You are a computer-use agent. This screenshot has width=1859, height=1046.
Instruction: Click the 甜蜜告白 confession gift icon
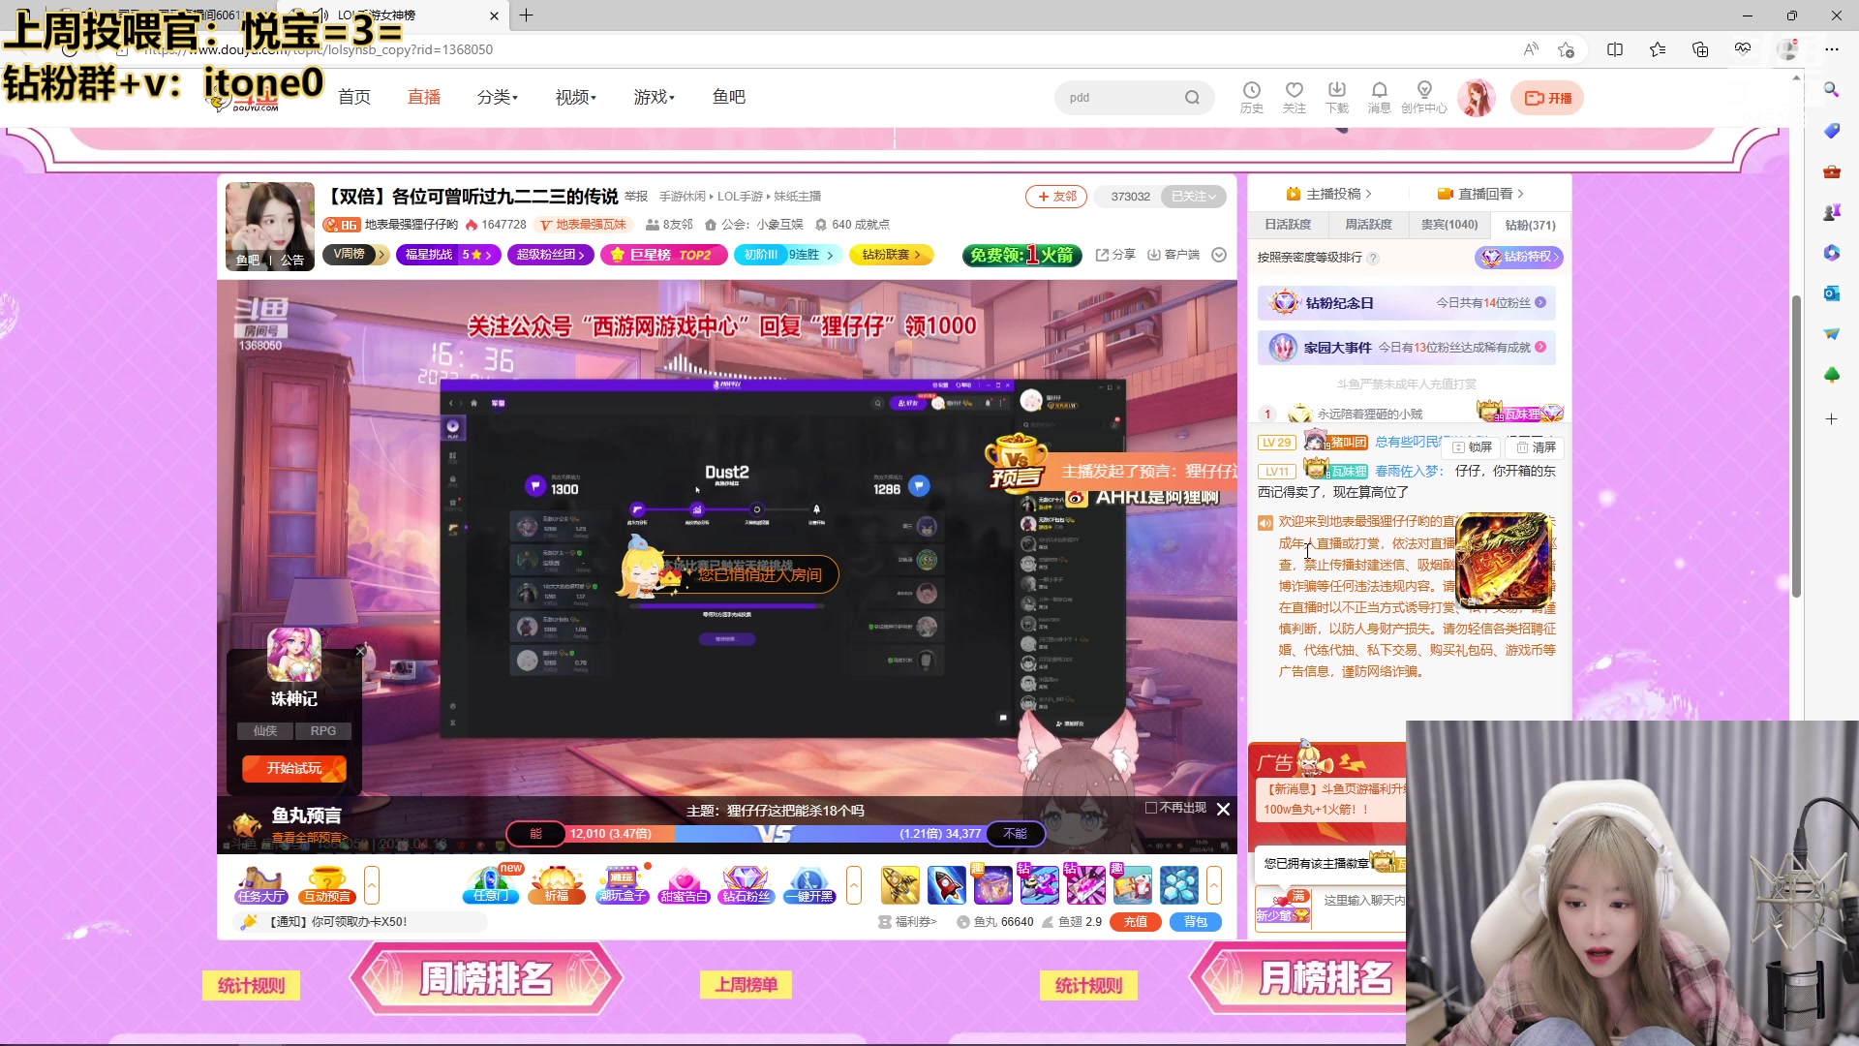pos(686,884)
